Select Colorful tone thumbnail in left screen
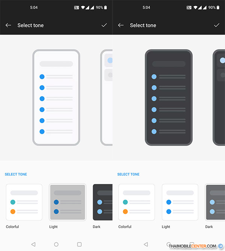The image size is (225, 251). (x=24, y=202)
